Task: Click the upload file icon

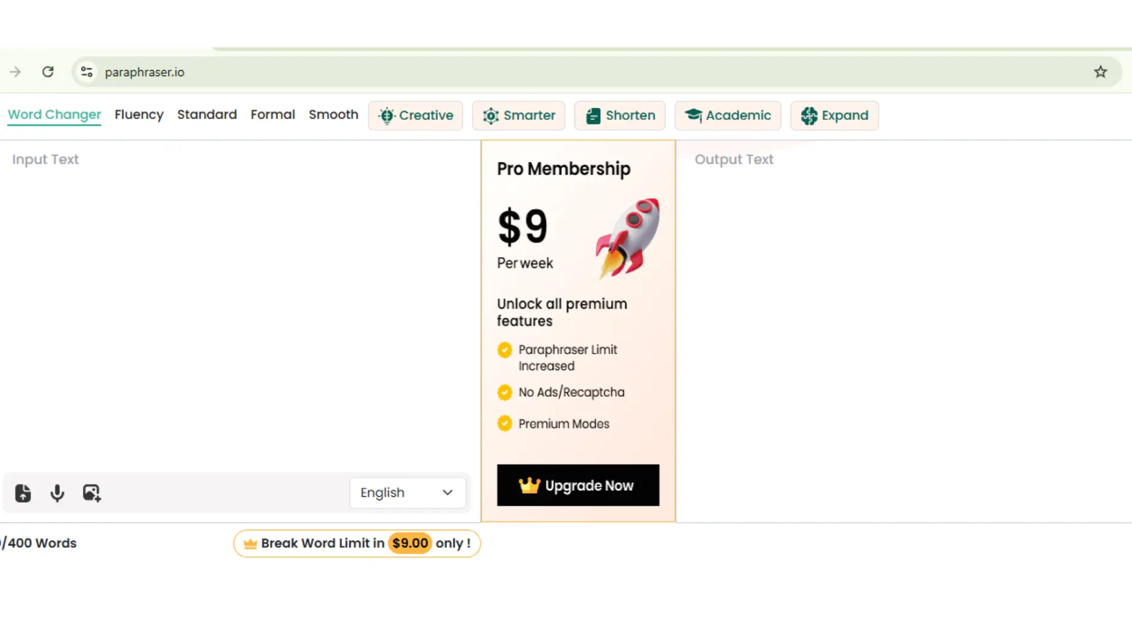Action: coord(23,493)
